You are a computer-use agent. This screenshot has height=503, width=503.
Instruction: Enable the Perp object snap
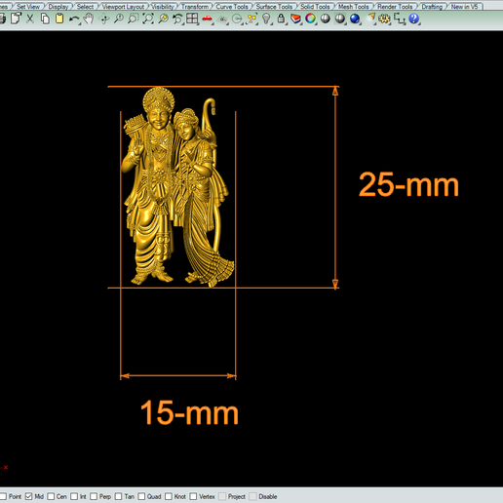[94, 496]
